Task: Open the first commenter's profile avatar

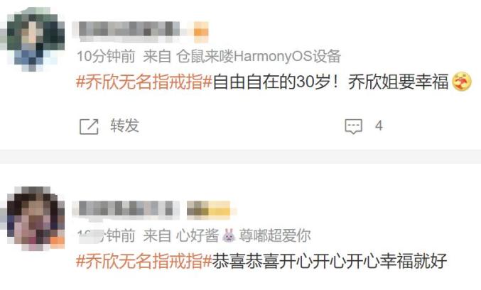Action: click(x=36, y=40)
